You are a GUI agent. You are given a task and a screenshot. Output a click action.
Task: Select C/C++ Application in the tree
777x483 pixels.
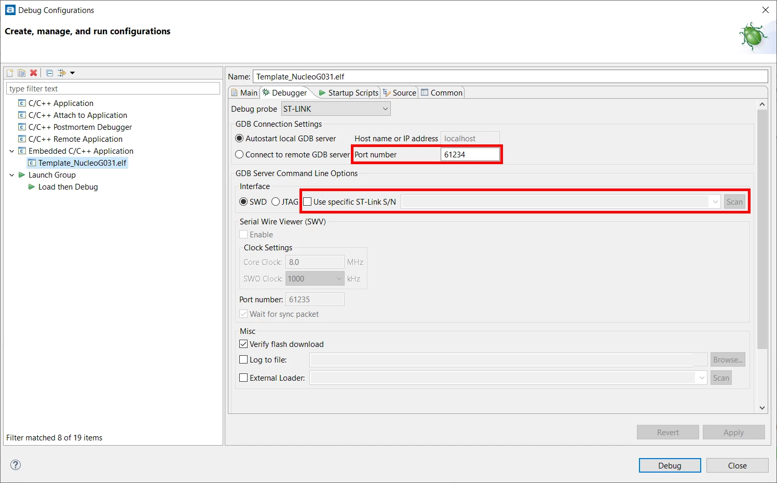coord(61,103)
